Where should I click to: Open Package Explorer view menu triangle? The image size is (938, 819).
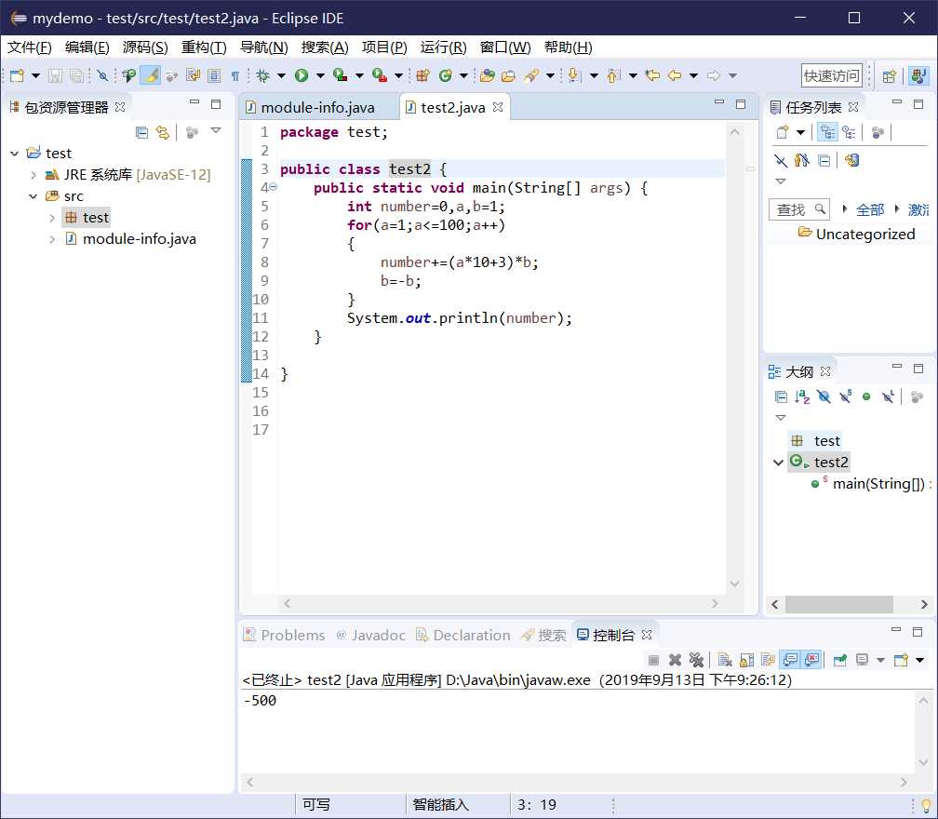216,131
